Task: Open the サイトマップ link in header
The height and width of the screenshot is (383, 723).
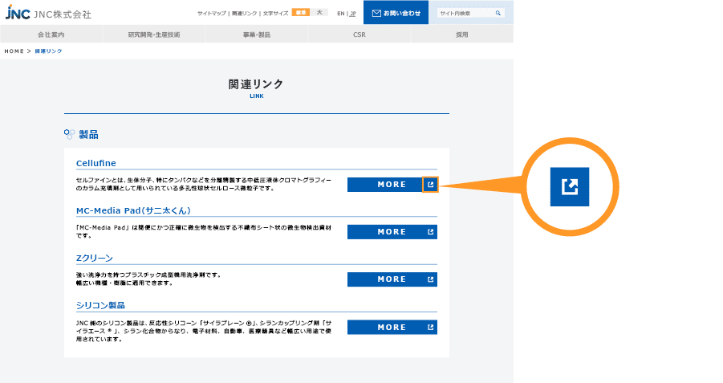Action: tap(212, 14)
